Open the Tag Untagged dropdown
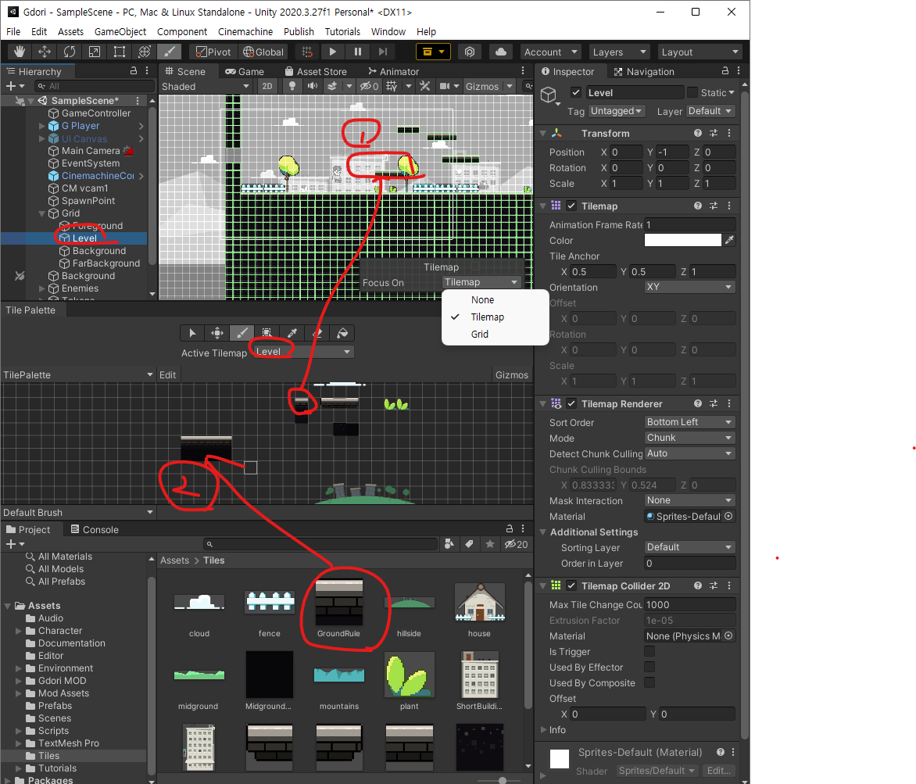Viewport: 916px width, 784px height. (x=616, y=111)
